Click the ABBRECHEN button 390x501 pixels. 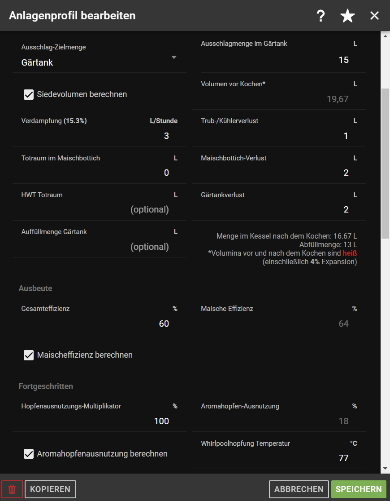(299, 489)
